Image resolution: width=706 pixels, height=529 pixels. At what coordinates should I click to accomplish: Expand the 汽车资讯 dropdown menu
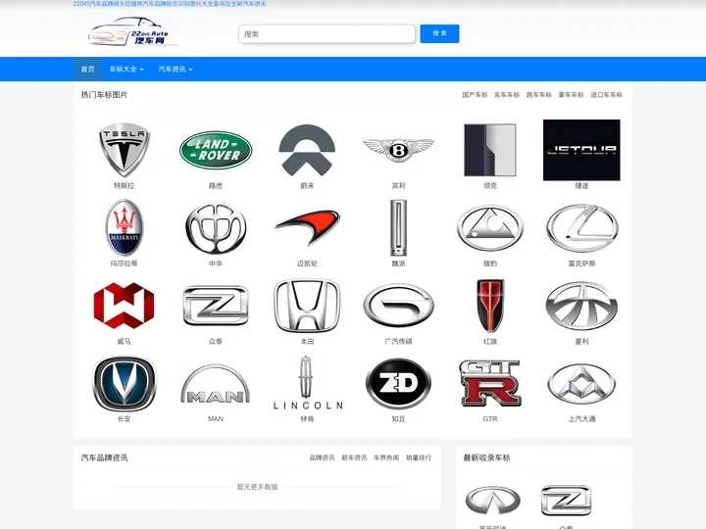(x=176, y=70)
